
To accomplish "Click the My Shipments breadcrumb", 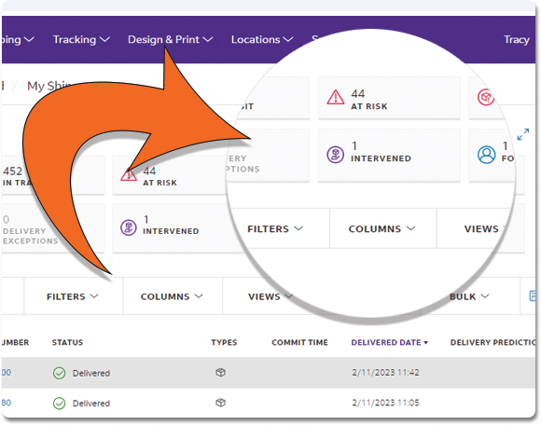I will (49, 86).
